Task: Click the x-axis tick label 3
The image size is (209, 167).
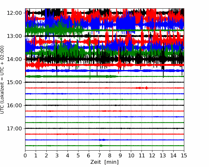Action: pos(57,155)
